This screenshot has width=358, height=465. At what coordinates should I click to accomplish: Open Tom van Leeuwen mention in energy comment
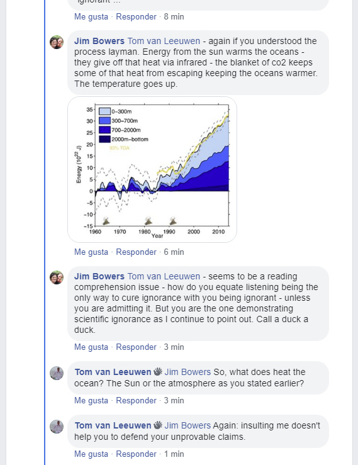164,41
